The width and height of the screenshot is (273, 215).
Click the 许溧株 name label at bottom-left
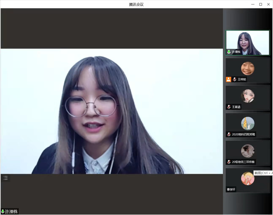point(12,211)
